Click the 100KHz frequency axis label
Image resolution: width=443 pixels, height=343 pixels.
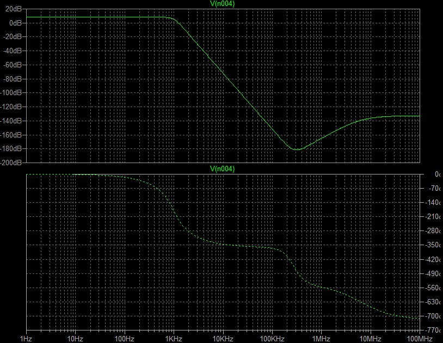pos(272,339)
